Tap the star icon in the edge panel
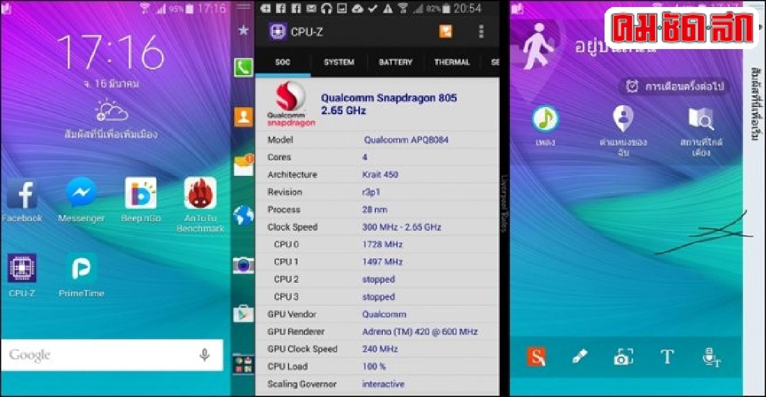Viewport: 766px width, 397px height. 243,30
